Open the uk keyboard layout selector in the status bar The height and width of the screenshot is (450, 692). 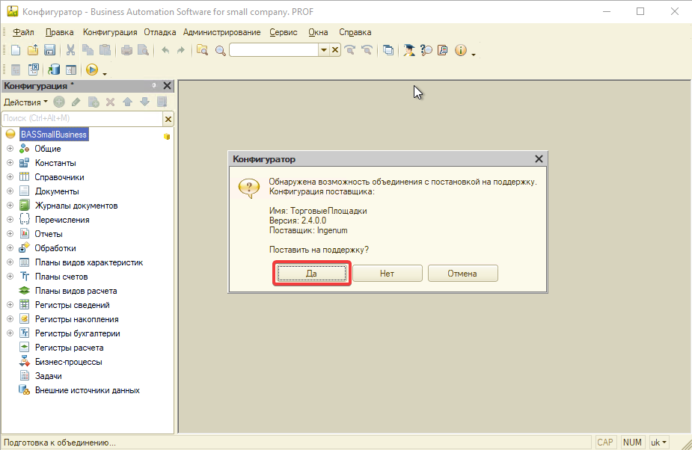point(659,443)
